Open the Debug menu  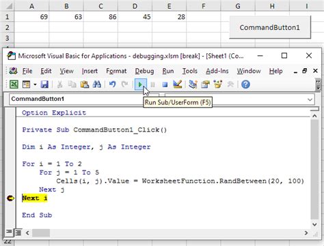(x=144, y=71)
